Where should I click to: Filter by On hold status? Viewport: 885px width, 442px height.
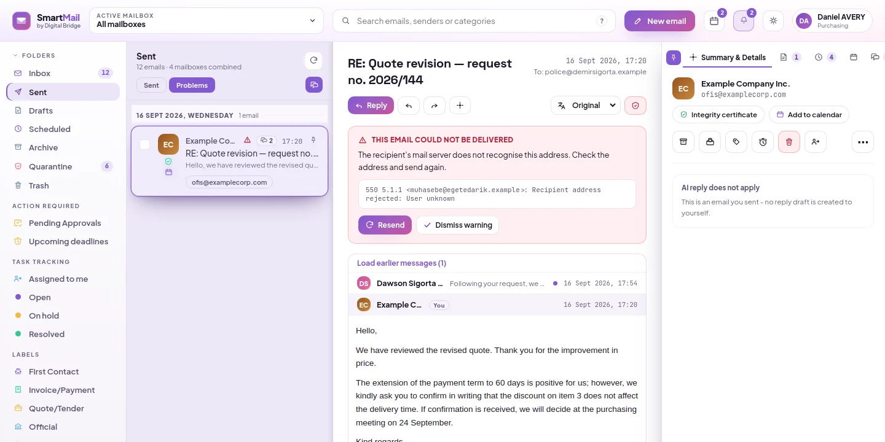(63, 316)
